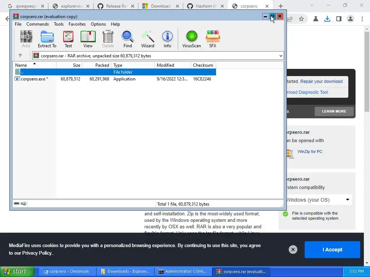Open a new Chromium tab with plus
The width and height of the screenshot is (370, 277).
pos(280,6)
